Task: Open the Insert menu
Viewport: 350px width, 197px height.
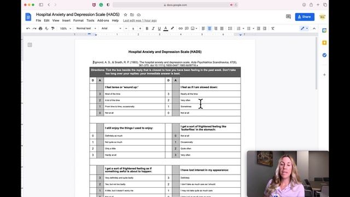Action: coord(66,21)
